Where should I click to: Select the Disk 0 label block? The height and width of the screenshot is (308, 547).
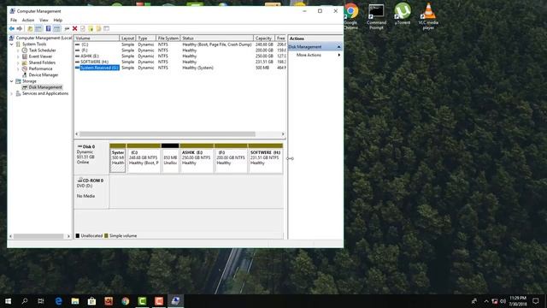(x=91, y=157)
